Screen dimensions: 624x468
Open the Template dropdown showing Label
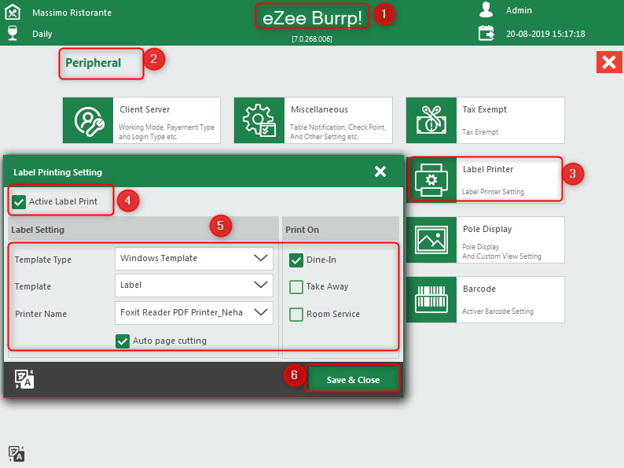point(194,286)
